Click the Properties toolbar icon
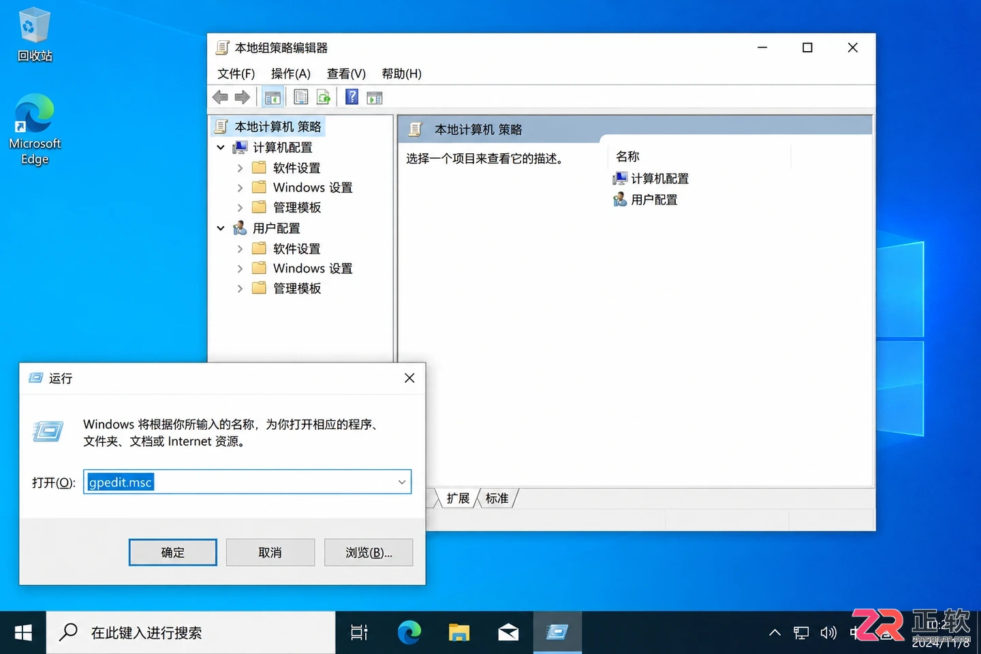This screenshot has width=981, height=654. 300,97
